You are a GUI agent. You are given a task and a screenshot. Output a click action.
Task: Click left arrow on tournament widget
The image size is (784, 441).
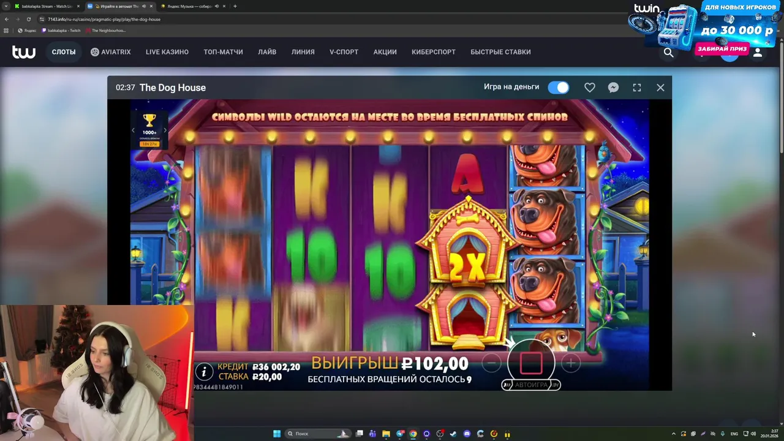pos(134,130)
